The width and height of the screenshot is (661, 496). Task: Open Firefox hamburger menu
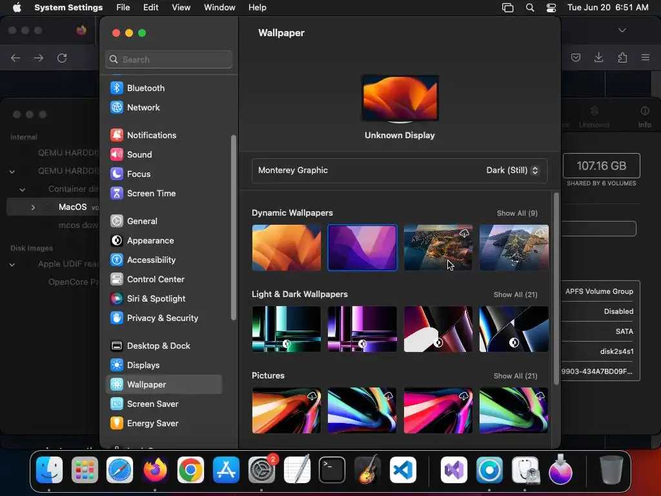[645, 57]
